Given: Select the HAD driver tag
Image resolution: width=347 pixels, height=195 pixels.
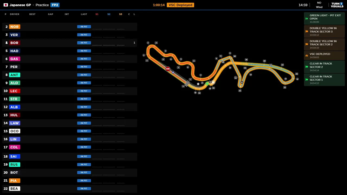Looking at the screenshot, I should click(14, 51).
